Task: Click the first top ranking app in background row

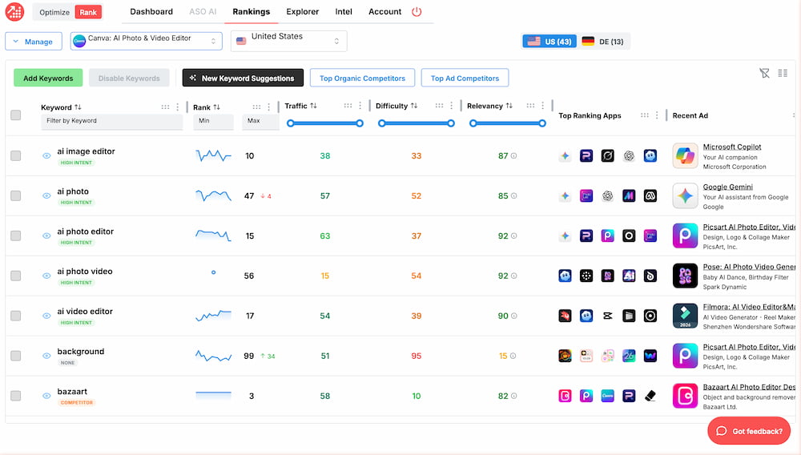Action: click(565, 356)
